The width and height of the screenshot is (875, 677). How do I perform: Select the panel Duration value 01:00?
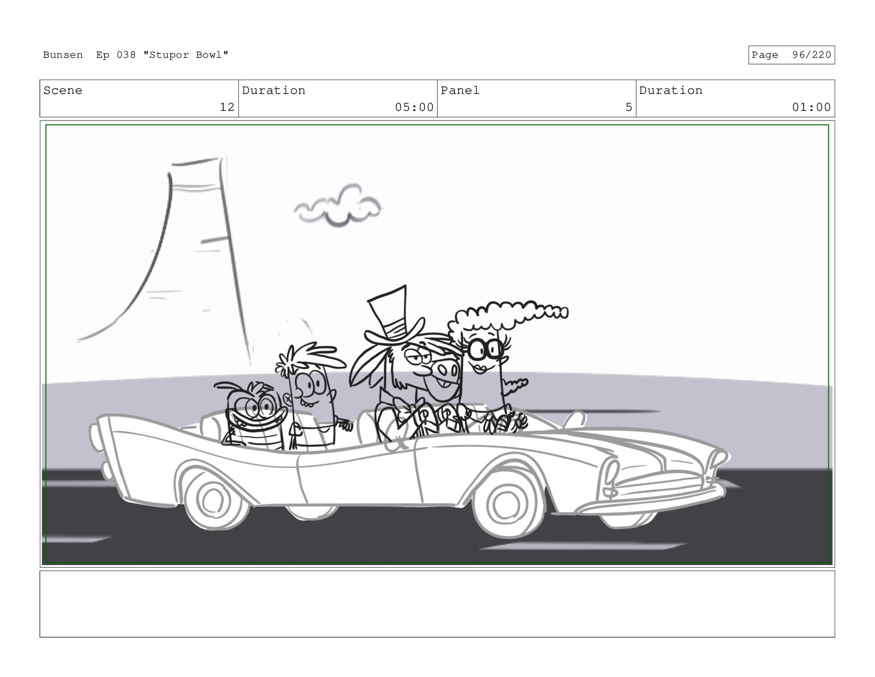[x=811, y=107]
